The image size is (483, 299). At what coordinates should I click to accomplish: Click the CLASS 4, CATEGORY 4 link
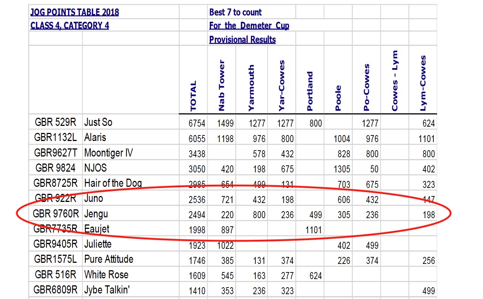(70, 25)
